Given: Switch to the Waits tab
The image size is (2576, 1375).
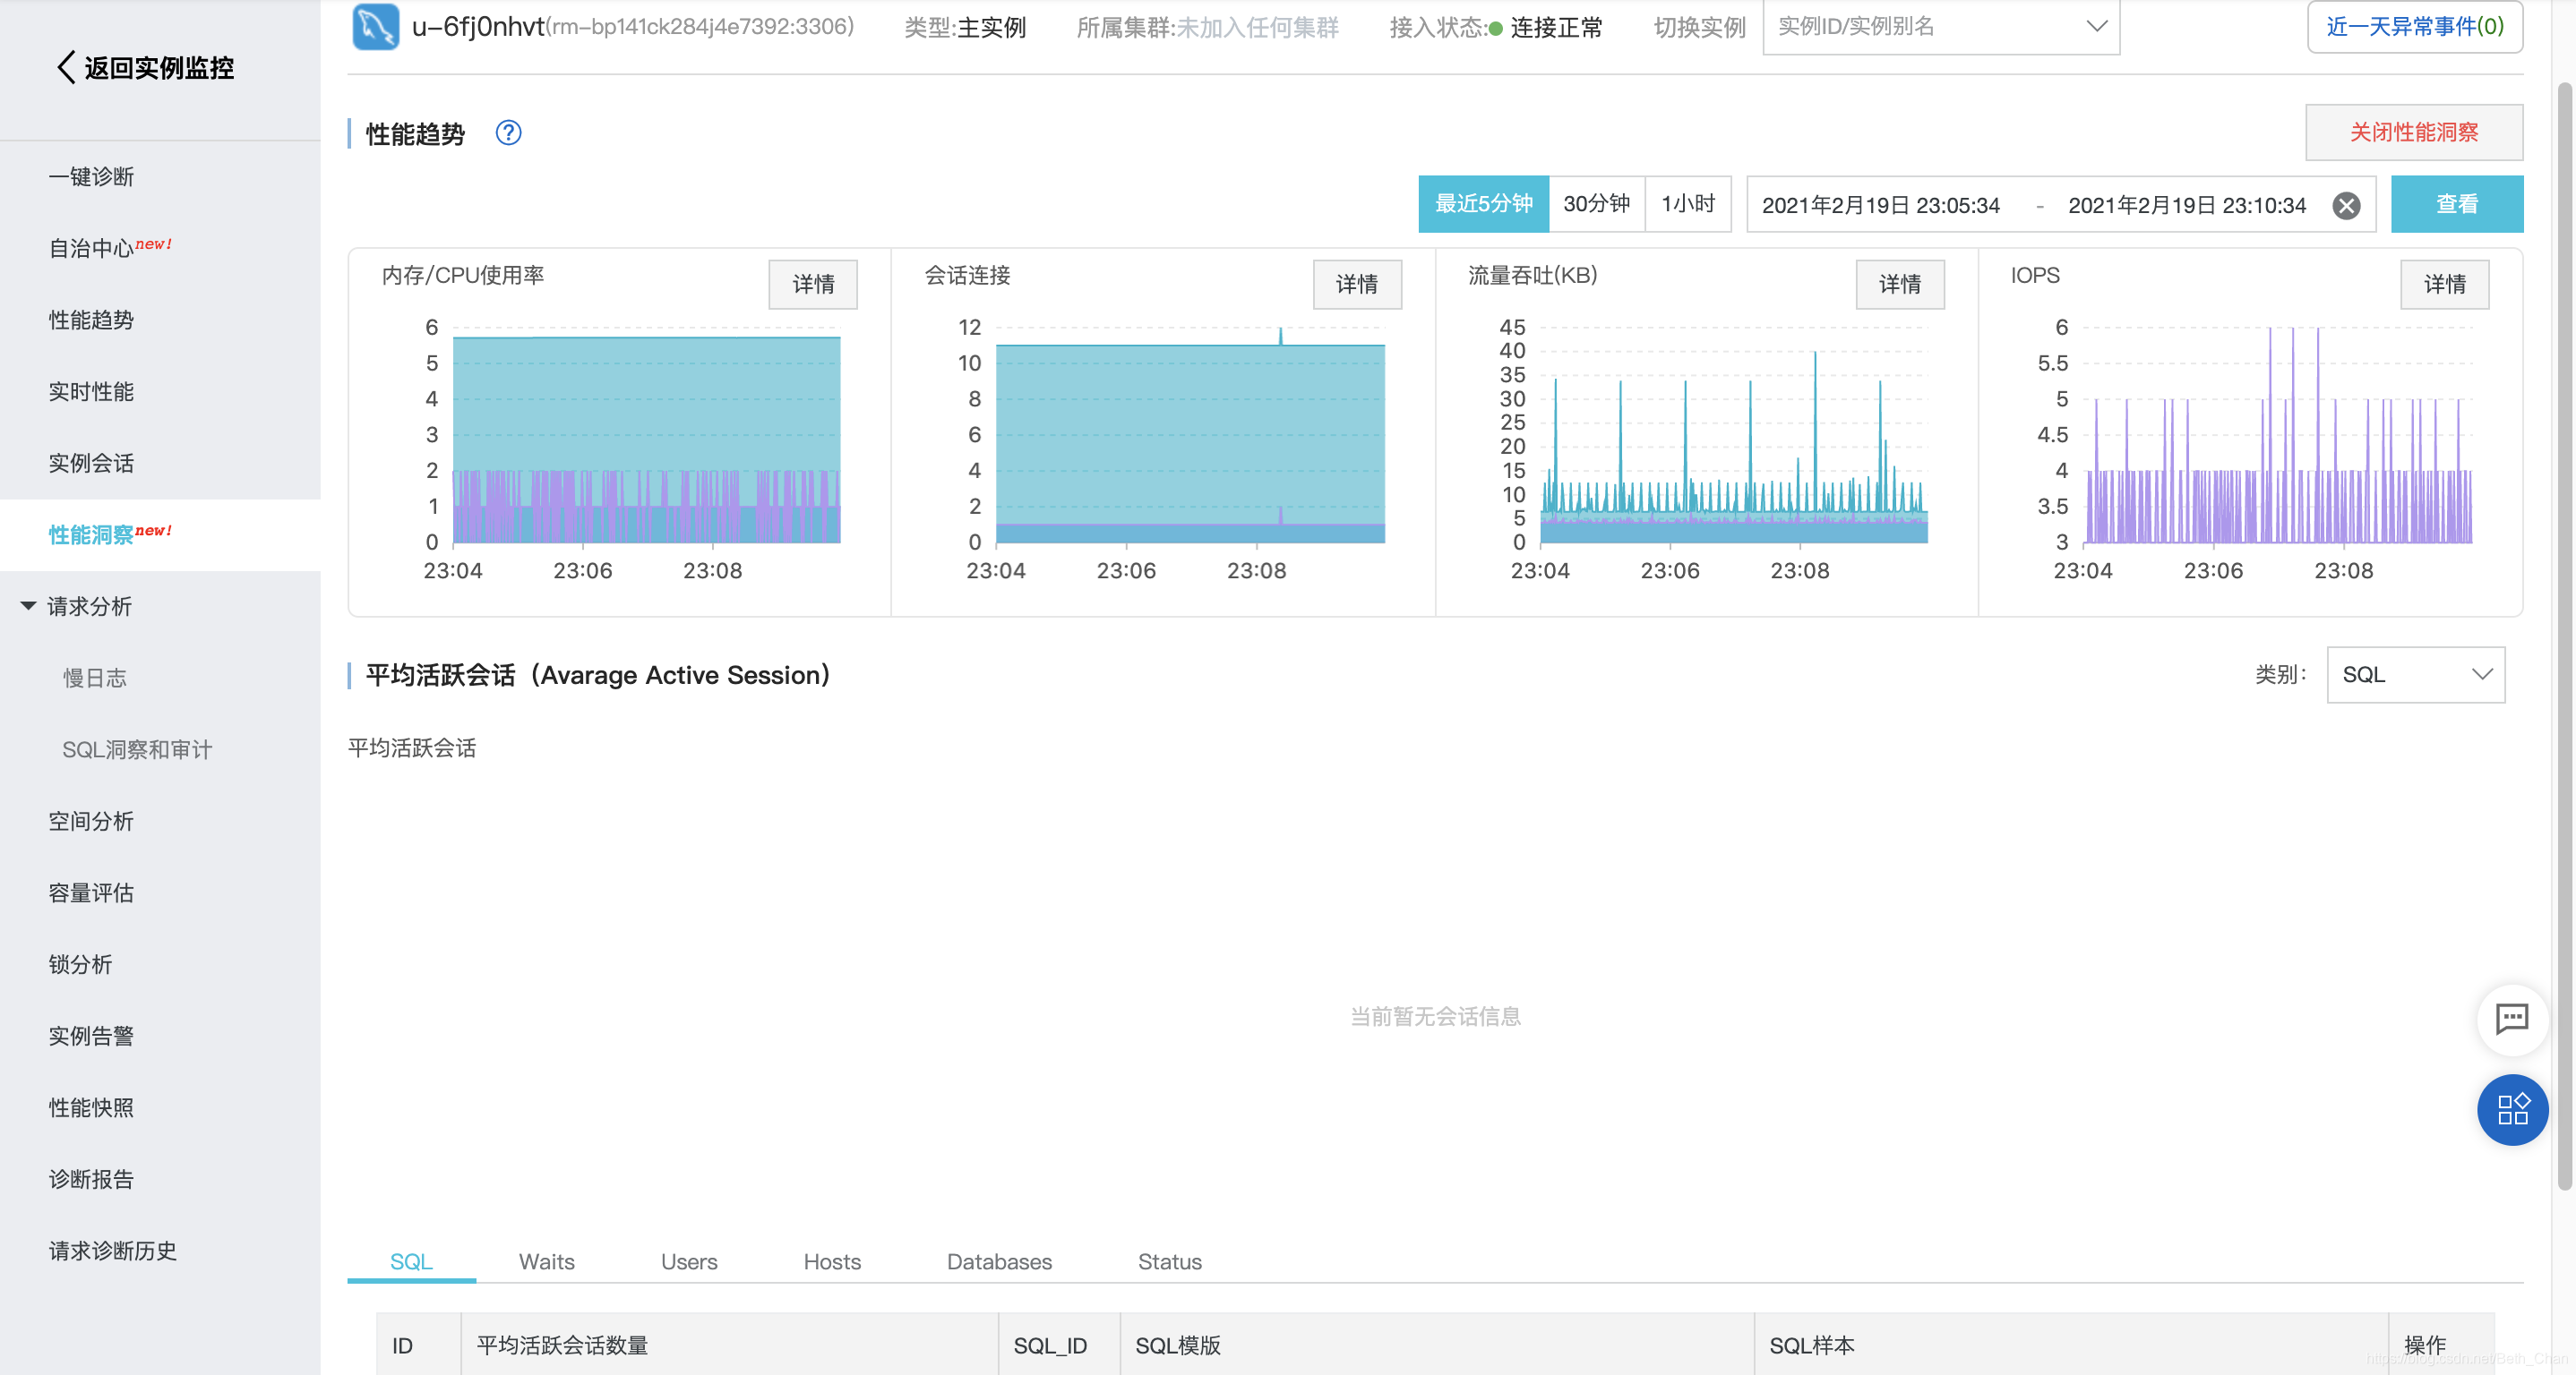Looking at the screenshot, I should [x=546, y=1261].
